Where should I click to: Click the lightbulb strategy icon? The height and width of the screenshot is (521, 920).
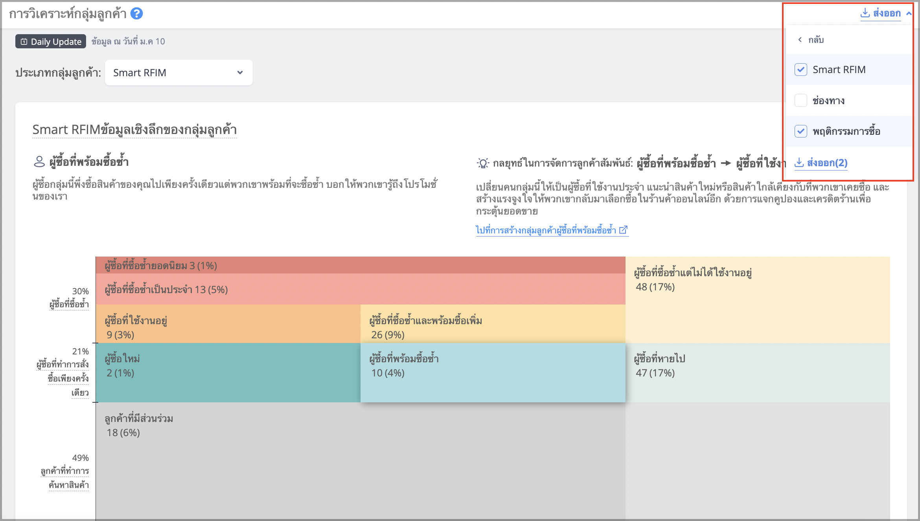pos(483,163)
